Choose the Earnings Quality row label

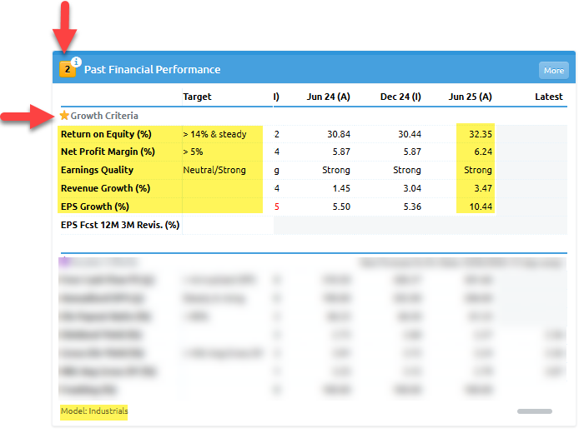click(97, 170)
